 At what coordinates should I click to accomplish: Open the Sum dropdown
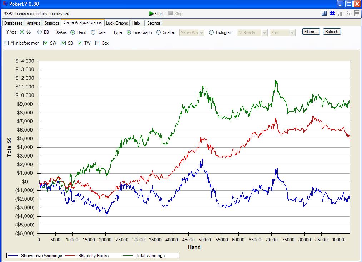pyautogui.click(x=292, y=33)
